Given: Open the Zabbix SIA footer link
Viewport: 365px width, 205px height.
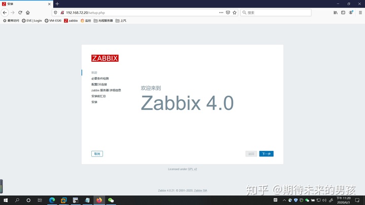Looking at the screenshot, I should coord(200,191).
